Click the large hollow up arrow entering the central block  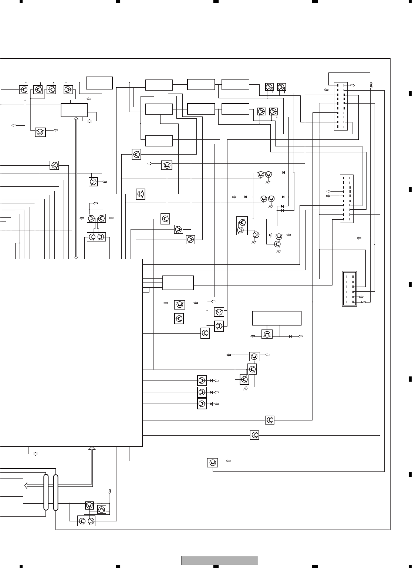[92, 466]
